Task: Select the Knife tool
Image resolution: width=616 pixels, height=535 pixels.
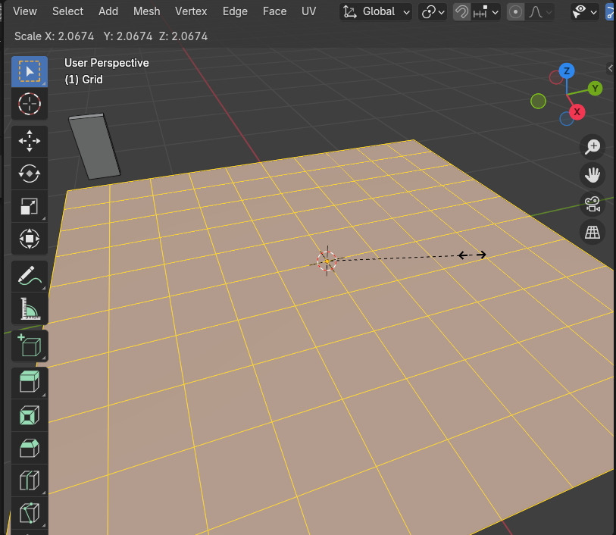Action: pyautogui.click(x=30, y=513)
